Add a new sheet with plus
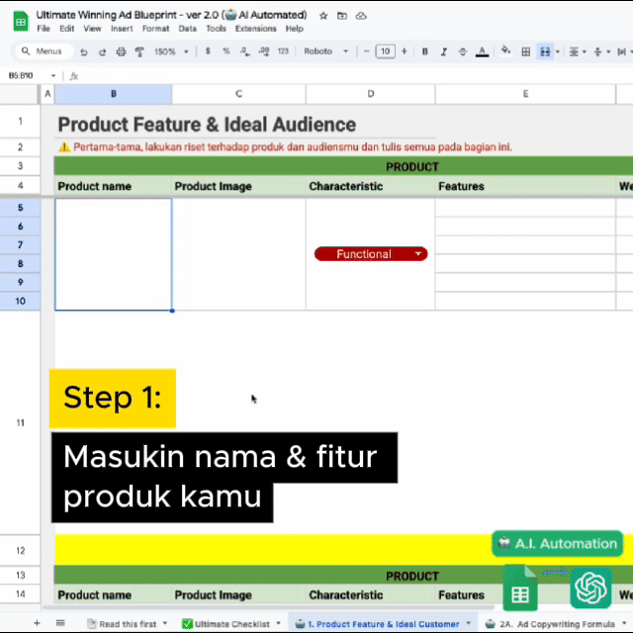 [x=37, y=623]
